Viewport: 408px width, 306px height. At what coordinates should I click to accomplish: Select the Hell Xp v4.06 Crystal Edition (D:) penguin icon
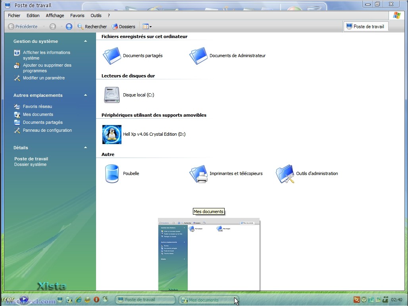112,135
